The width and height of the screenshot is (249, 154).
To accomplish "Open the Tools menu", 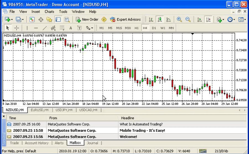I will pyautogui.click(x=63, y=11).
